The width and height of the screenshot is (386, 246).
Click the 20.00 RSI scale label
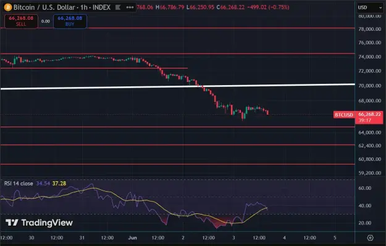(x=364, y=223)
